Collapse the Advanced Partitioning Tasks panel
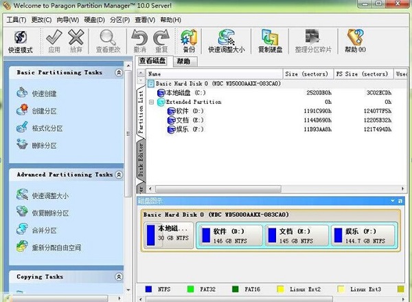This screenshot has height=302, width=412. point(119,175)
